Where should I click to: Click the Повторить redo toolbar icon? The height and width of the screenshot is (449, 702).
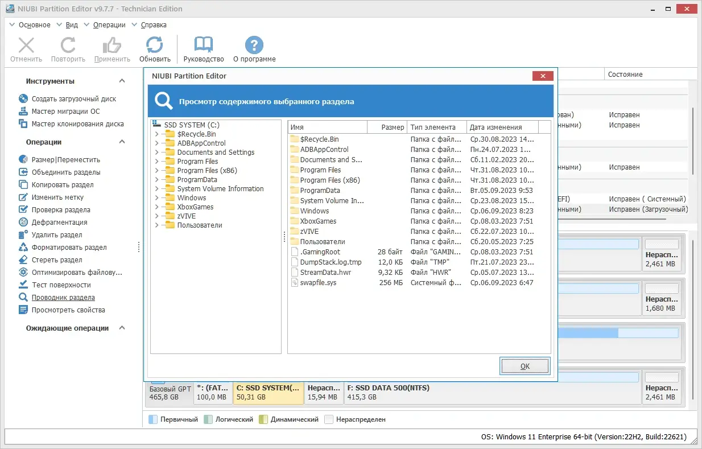click(68, 45)
